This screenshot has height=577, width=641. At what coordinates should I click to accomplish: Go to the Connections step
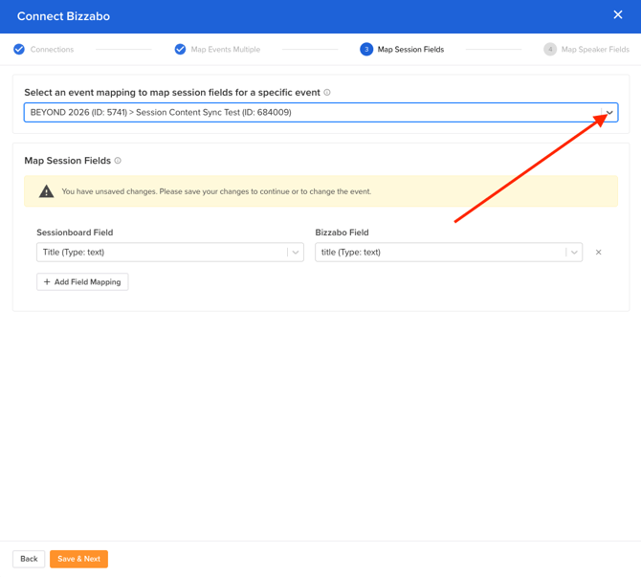coord(52,50)
